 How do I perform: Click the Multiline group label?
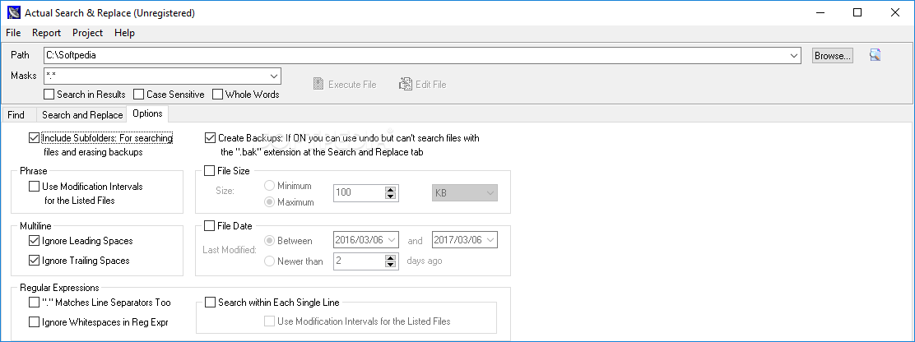click(x=36, y=225)
